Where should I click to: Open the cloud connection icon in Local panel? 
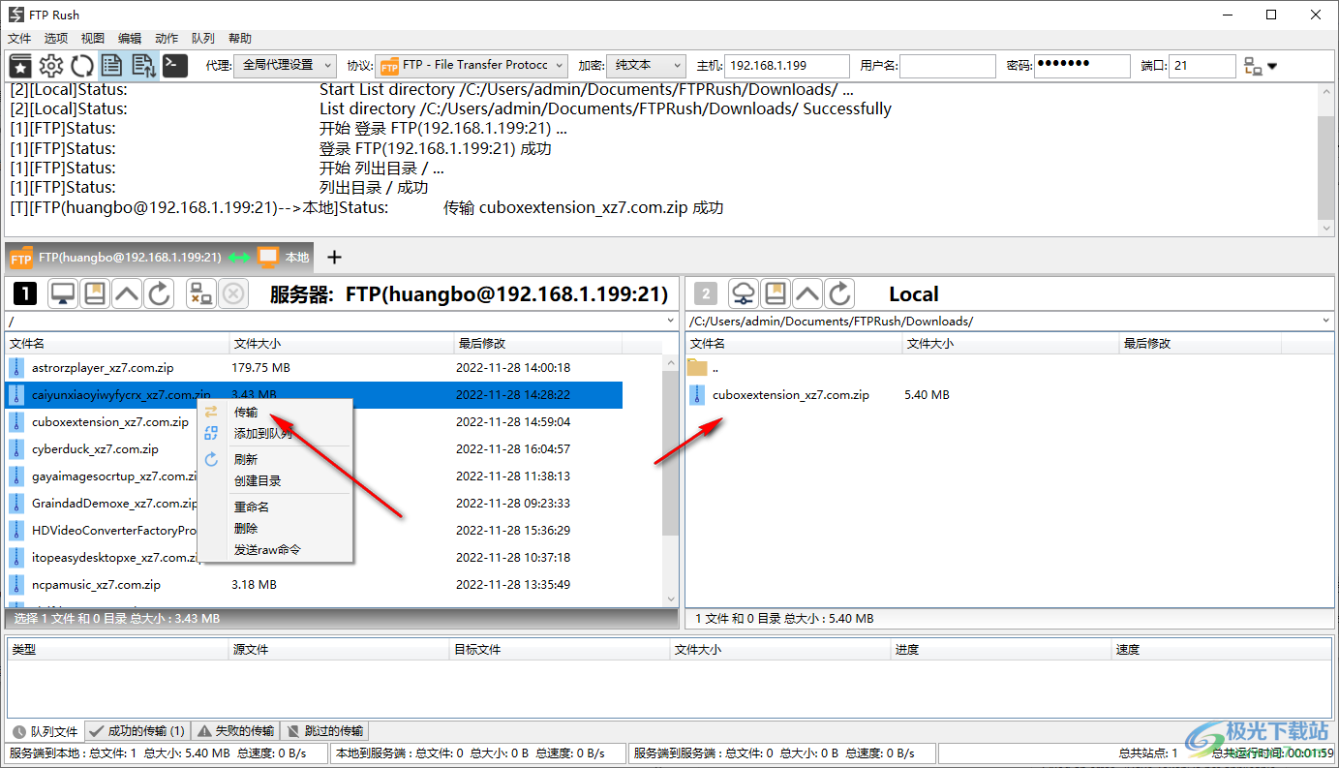click(x=744, y=293)
